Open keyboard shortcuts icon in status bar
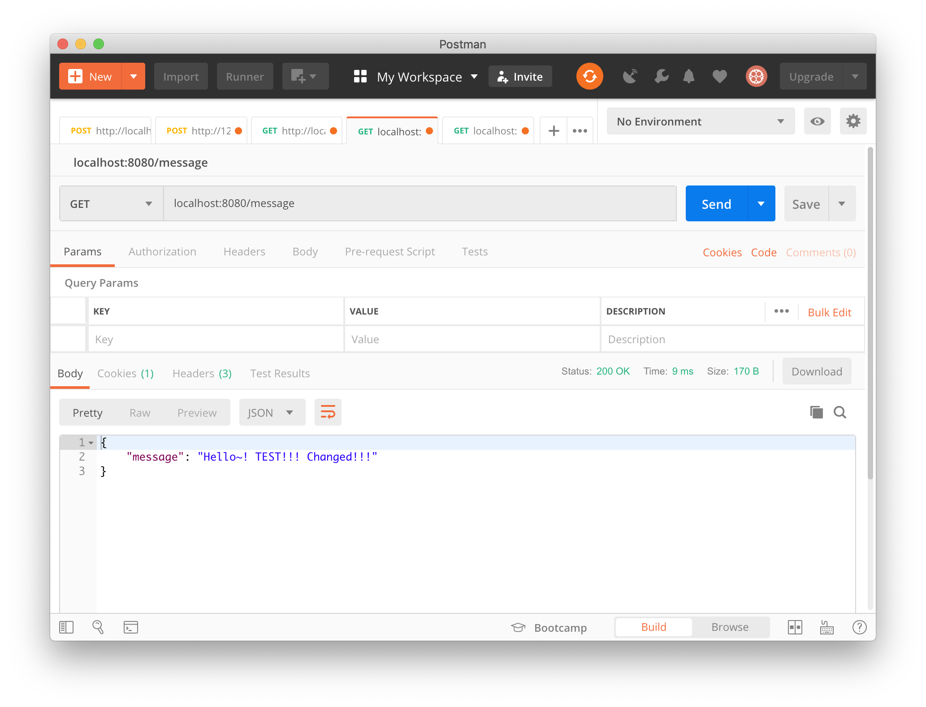Screen dimensions: 926x707 [x=827, y=627]
